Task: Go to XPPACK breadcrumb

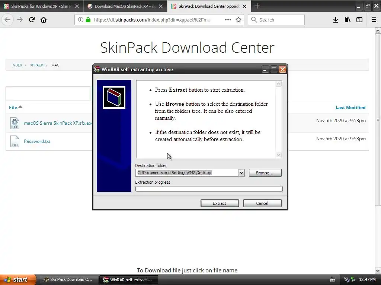Action: (x=36, y=65)
